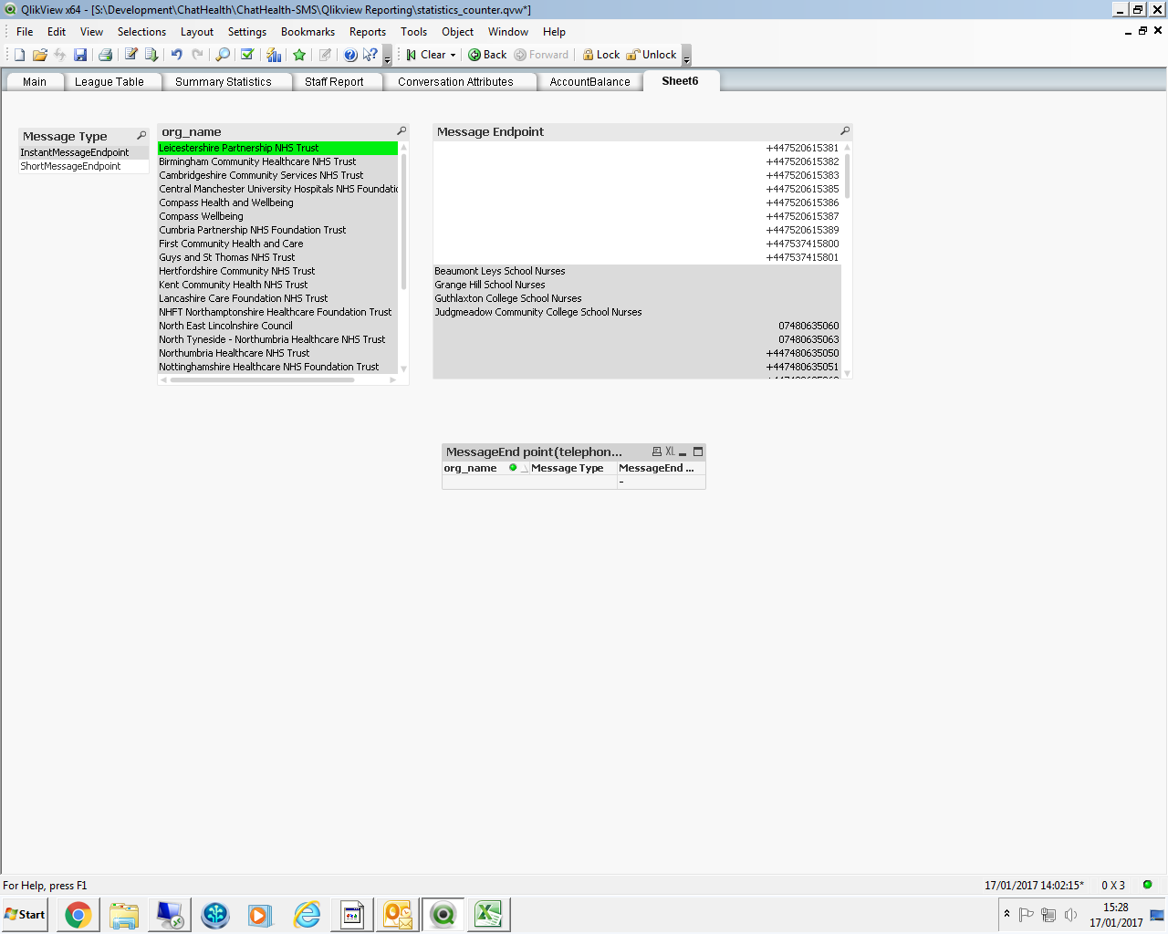Select Kent Community Health NHS Trust
Viewport: 1168px width, 934px height.
[278, 285]
